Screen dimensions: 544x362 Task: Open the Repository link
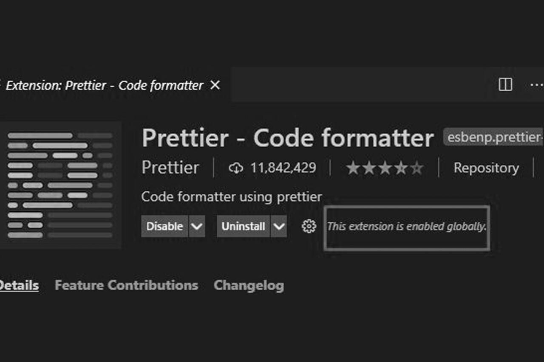[486, 168]
